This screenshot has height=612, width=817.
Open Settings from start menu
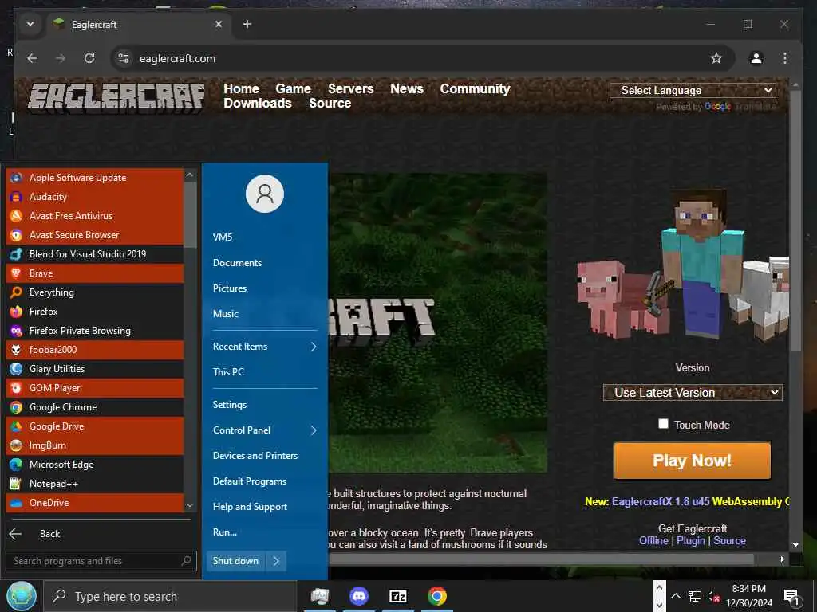click(x=230, y=405)
